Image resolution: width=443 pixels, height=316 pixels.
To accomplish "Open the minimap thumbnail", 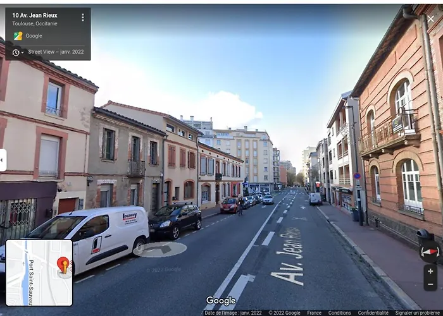I will (x=39, y=272).
